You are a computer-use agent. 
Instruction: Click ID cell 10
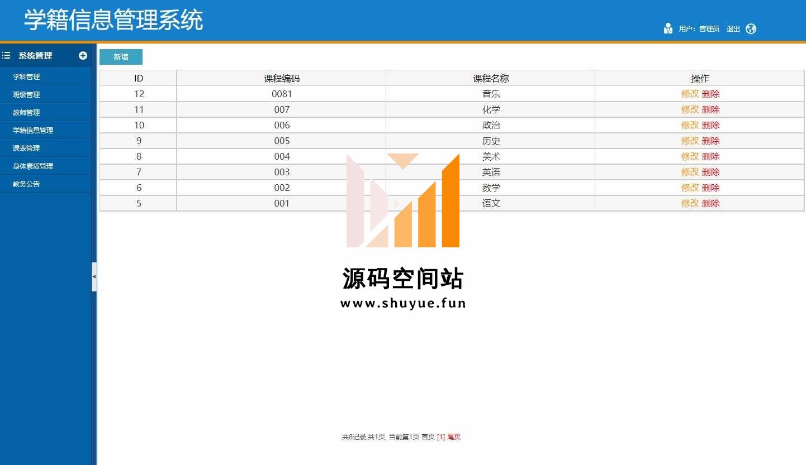click(x=139, y=125)
